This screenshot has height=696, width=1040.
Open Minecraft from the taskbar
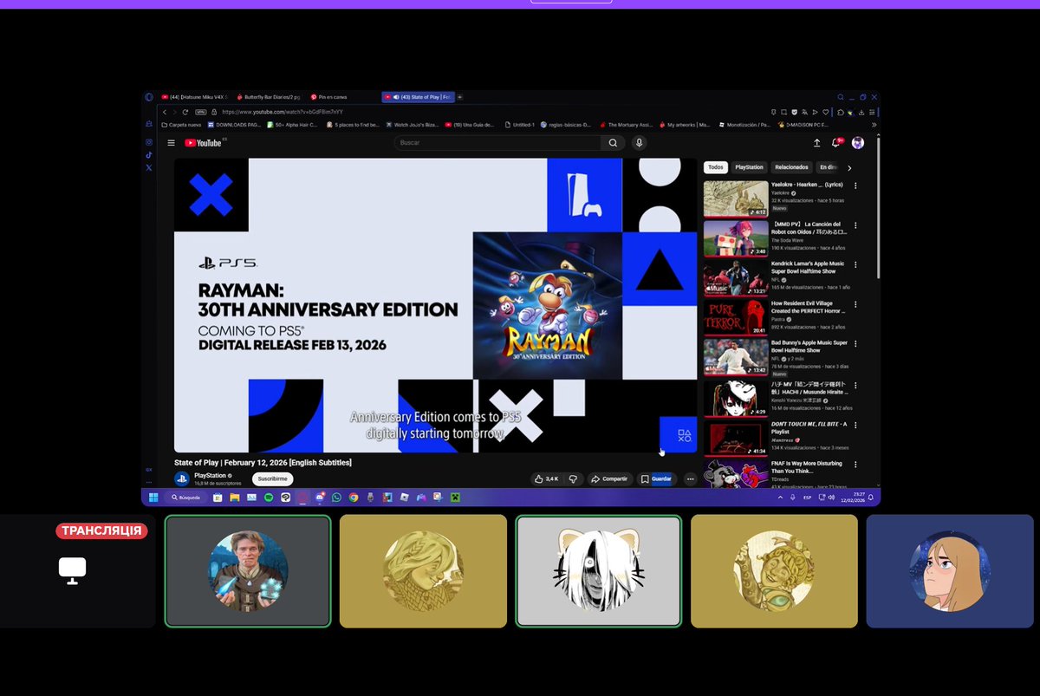tap(453, 498)
